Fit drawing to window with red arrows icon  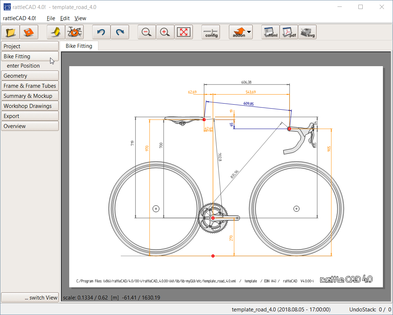184,32
